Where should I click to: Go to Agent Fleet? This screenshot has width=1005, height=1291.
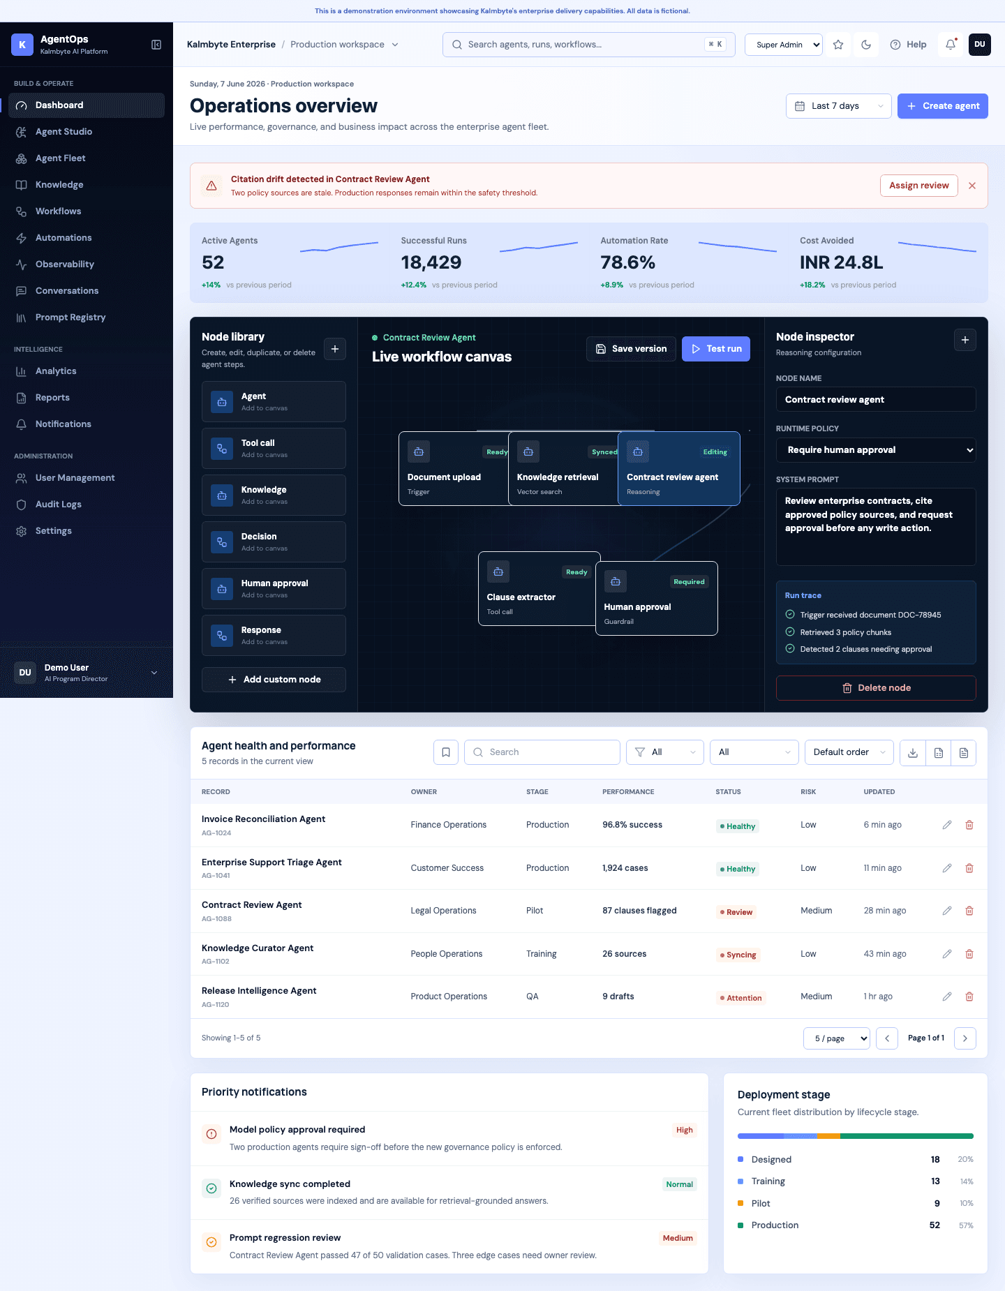point(87,158)
